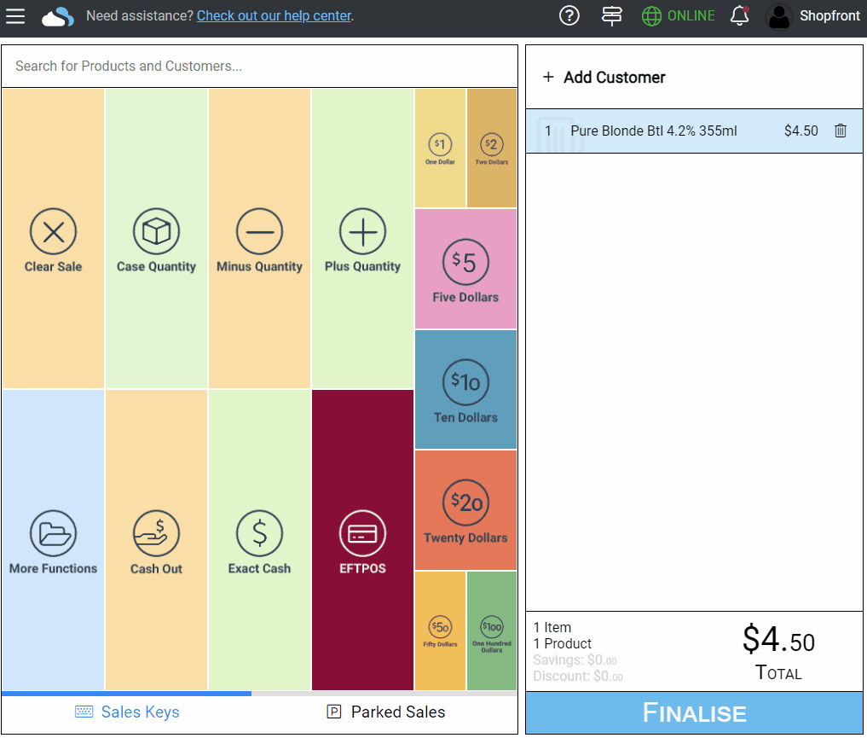Click the Search for Products and Customers field
The width and height of the screenshot is (867, 738).
259,66
